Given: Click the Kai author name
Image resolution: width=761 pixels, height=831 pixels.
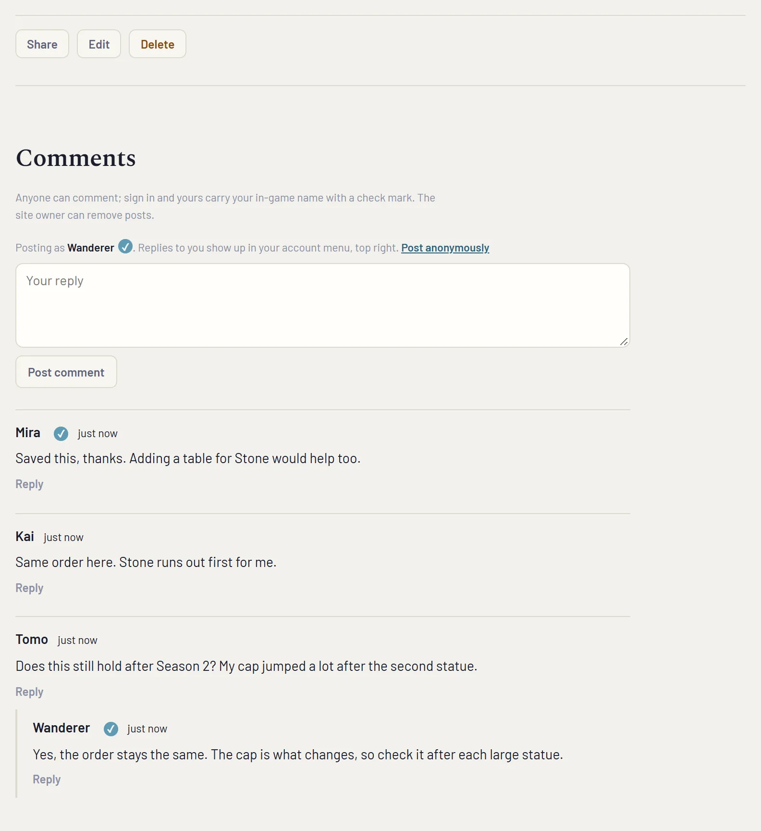Looking at the screenshot, I should [x=25, y=537].
